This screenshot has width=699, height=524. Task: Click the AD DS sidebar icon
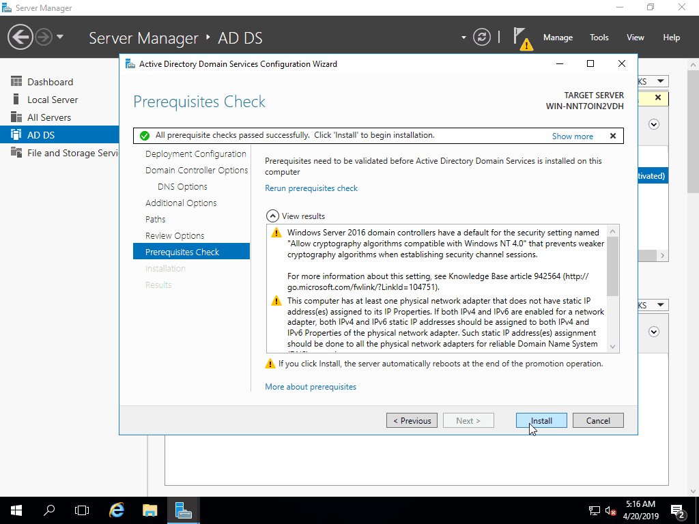16,134
